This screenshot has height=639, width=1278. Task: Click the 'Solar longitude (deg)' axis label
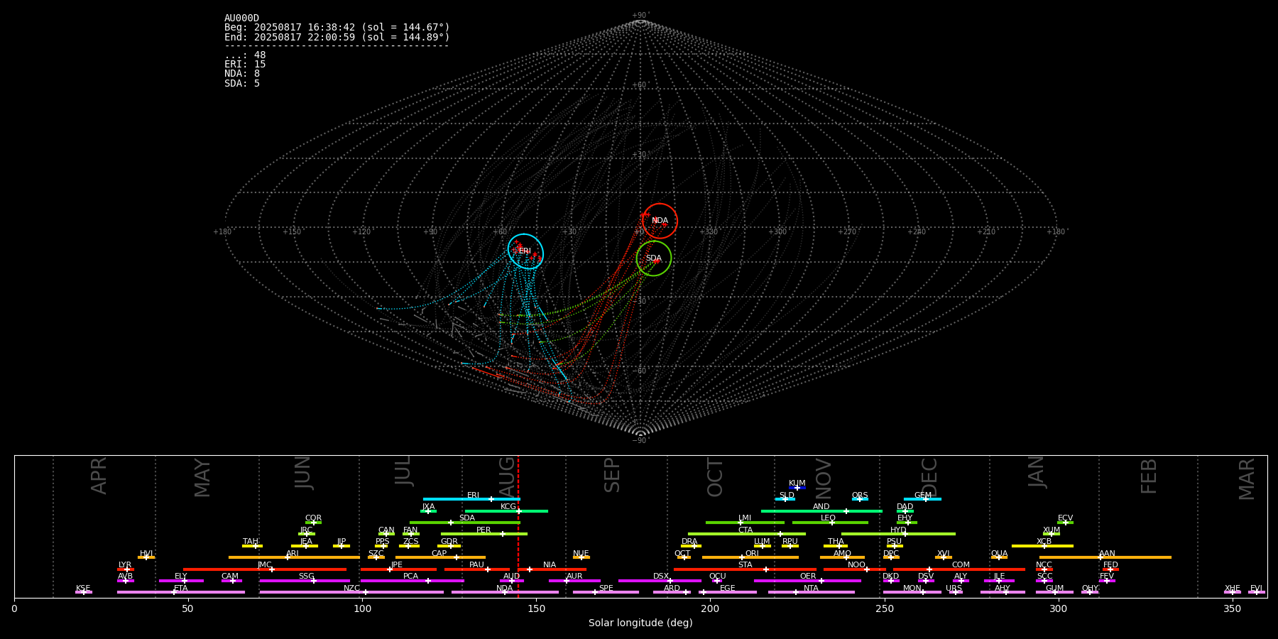pyautogui.click(x=640, y=623)
